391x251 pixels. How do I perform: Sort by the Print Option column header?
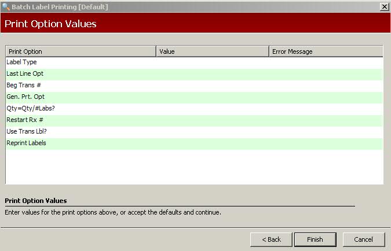tap(81, 51)
